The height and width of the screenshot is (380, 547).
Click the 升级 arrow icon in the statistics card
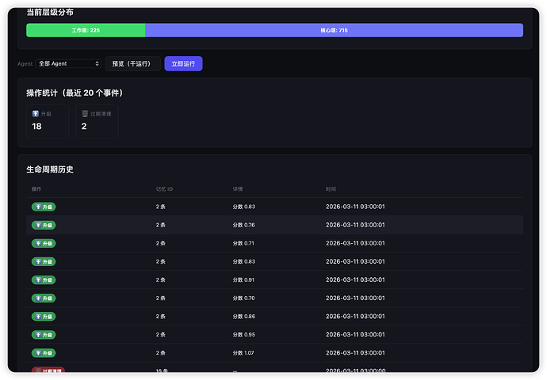pos(36,113)
